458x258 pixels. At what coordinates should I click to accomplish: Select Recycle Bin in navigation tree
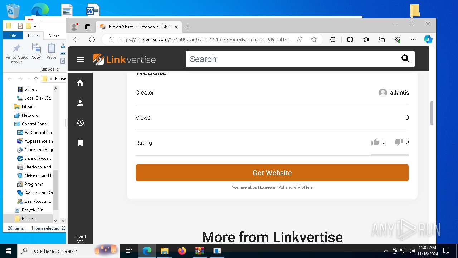(x=32, y=210)
